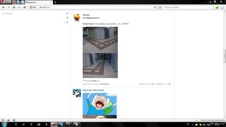
Task: Open the Windows Start menu
Action: coord(4,124)
